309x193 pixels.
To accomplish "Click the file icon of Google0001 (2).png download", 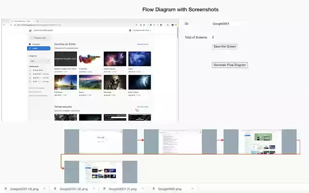I will coord(55,189).
